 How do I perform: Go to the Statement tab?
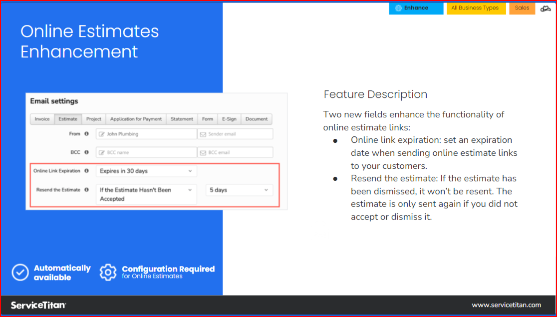(182, 119)
